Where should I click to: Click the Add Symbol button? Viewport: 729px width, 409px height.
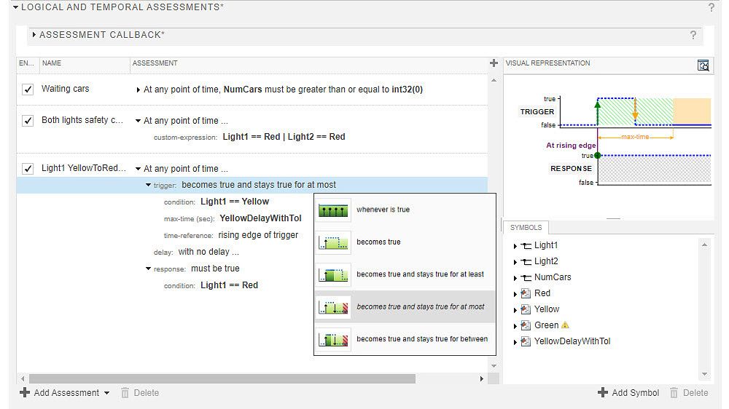click(628, 393)
